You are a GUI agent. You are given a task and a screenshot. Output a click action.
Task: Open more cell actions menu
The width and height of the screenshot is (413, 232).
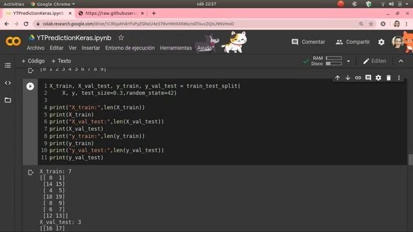399,77
